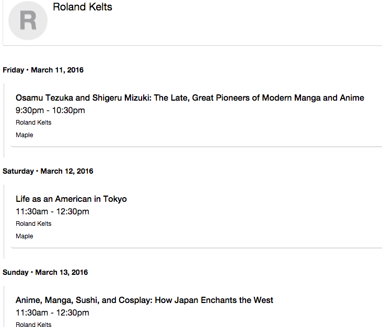This screenshot has height=327, width=382.
Task: Open the Maple room for Friday's session
Action: pos(25,135)
